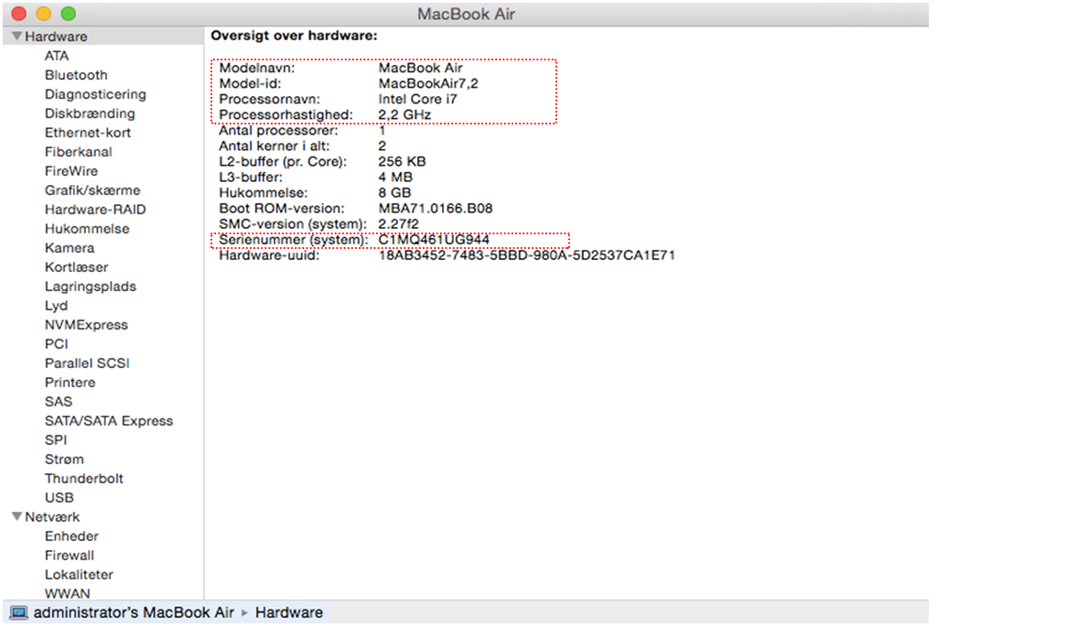Click the Serienummer value C1MQ461UG944
1067x627 pixels.
(x=434, y=240)
